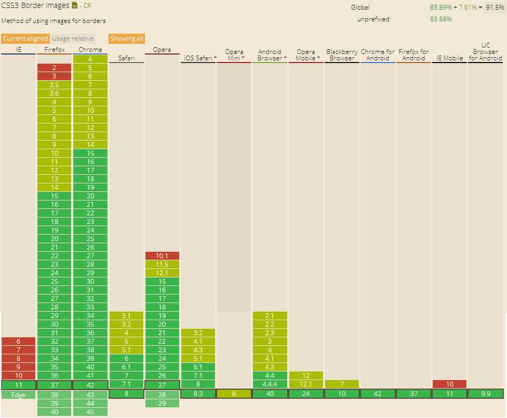
Task: Click the Safari 3.1 cell
Action: [126, 315]
